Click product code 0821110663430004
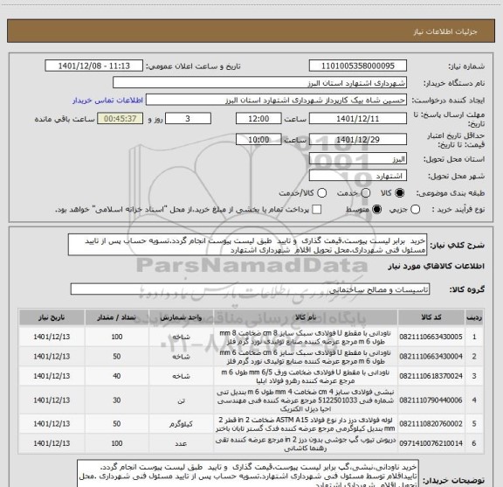The width and height of the screenshot is (503, 487). tap(431, 356)
